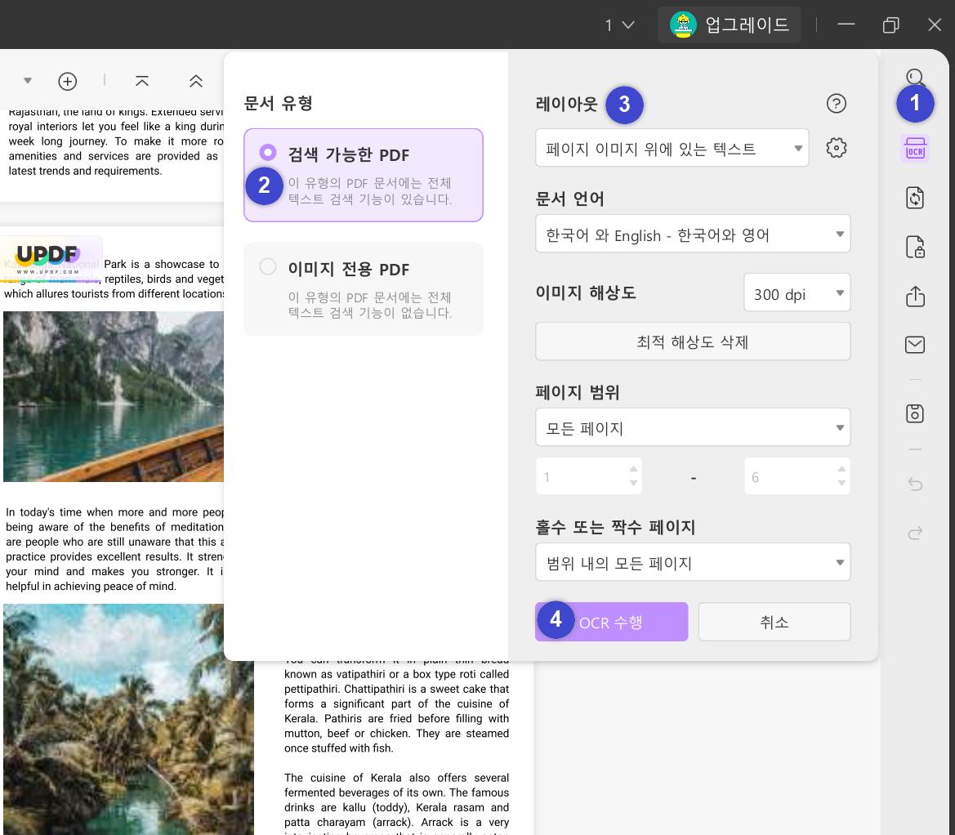Image resolution: width=955 pixels, height=835 pixels.
Task: Open the zoom level dropdown arrow in toolbar
Action: [28, 80]
